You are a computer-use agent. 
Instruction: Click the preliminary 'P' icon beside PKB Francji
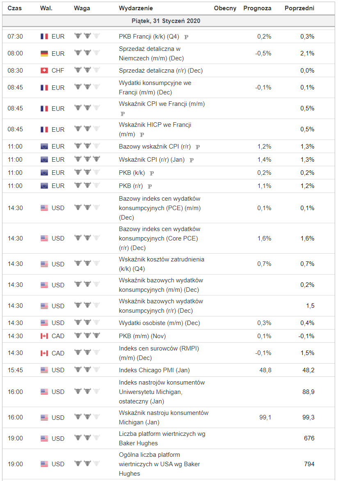tap(186, 37)
